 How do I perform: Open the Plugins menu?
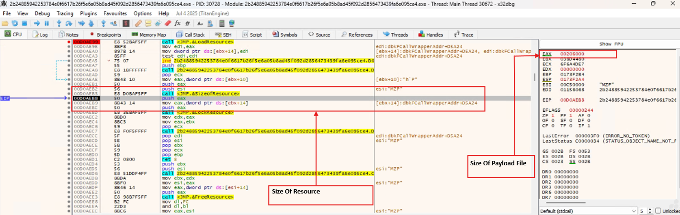point(88,13)
